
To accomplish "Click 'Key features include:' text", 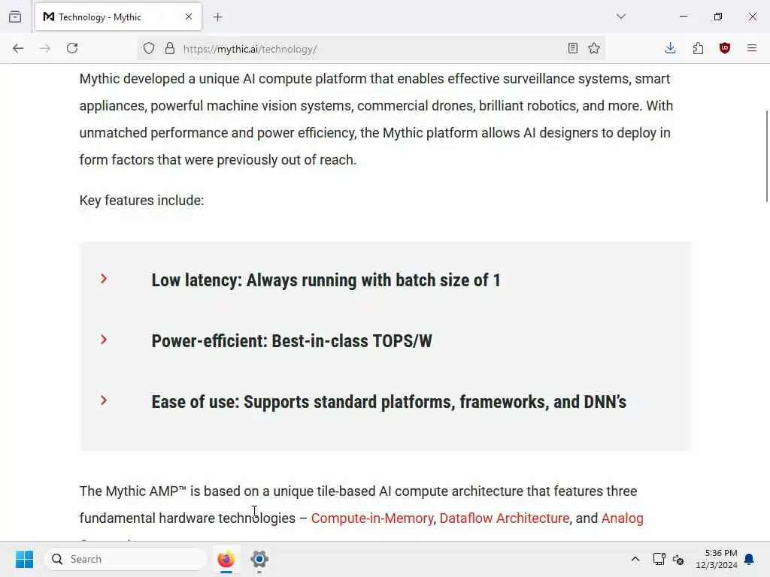I will click(141, 200).
